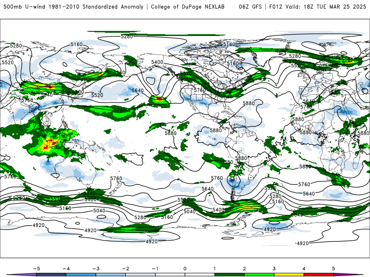
Task: Click the '0' colorbar tick label
Action: (185, 269)
